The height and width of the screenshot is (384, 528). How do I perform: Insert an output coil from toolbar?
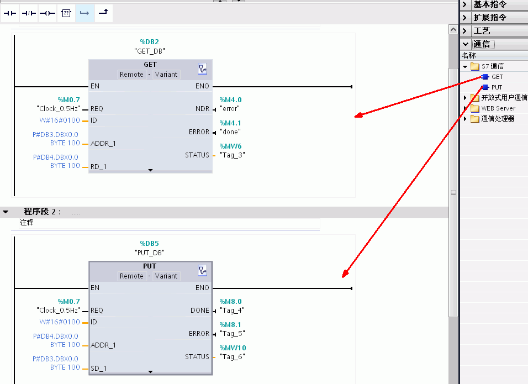pos(47,13)
